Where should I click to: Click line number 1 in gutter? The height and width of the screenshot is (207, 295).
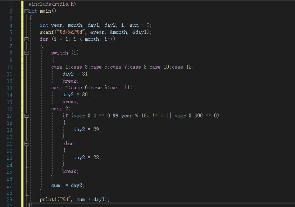pyautogui.click(x=11, y=4)
